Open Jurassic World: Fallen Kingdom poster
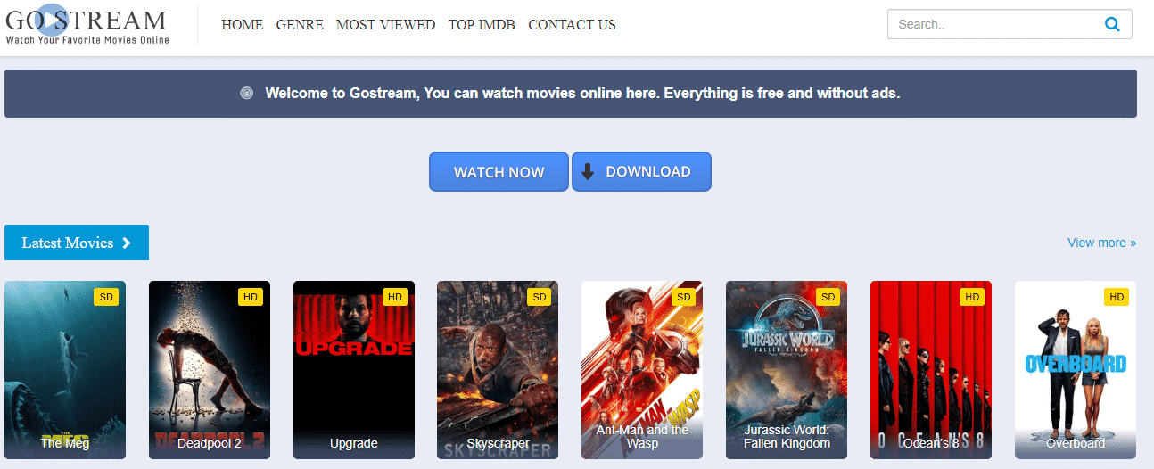The image size is (1154, 469). 786,370
